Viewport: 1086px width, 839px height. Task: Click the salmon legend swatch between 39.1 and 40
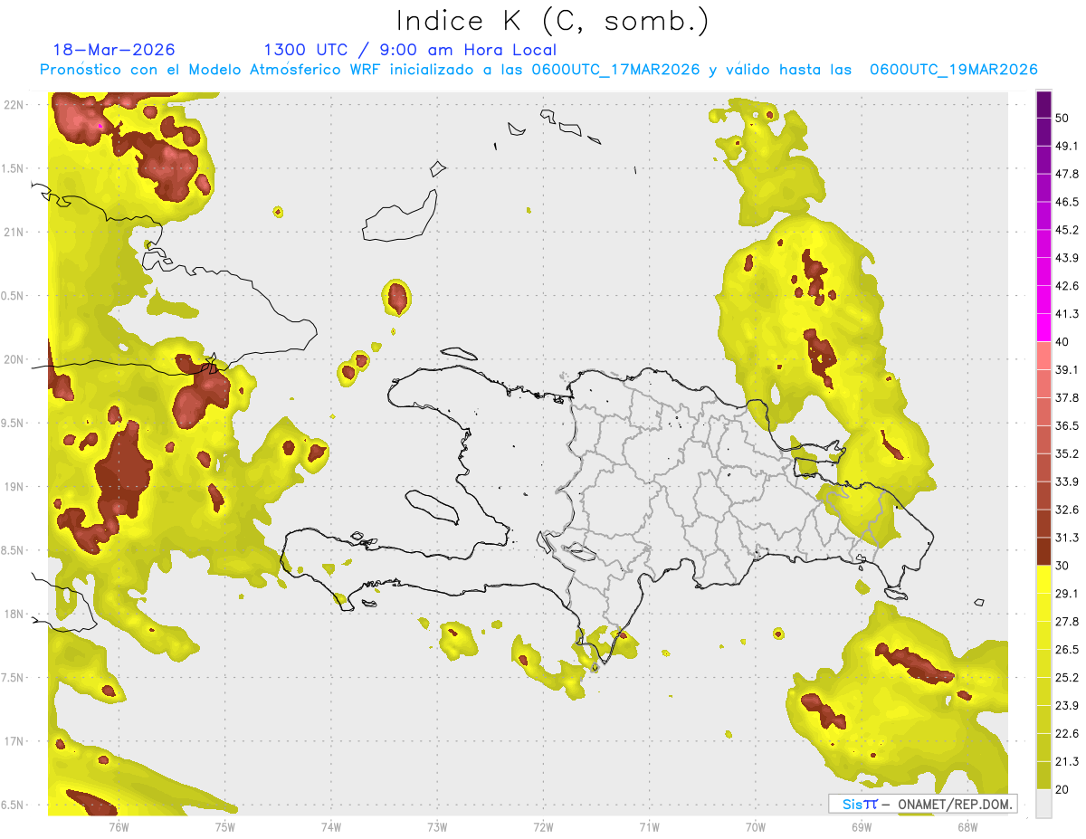(1043, 356)
